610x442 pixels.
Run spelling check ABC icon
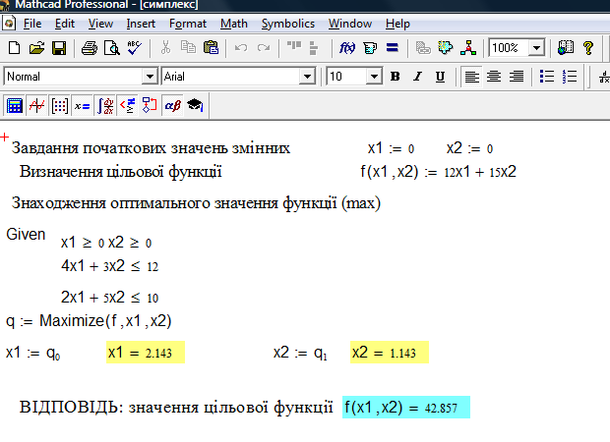tap(135, 48)
